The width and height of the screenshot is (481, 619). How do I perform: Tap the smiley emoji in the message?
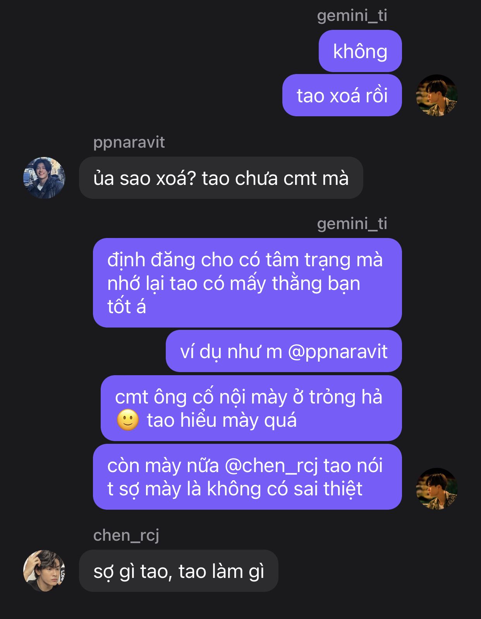click(x=128, y=420)
